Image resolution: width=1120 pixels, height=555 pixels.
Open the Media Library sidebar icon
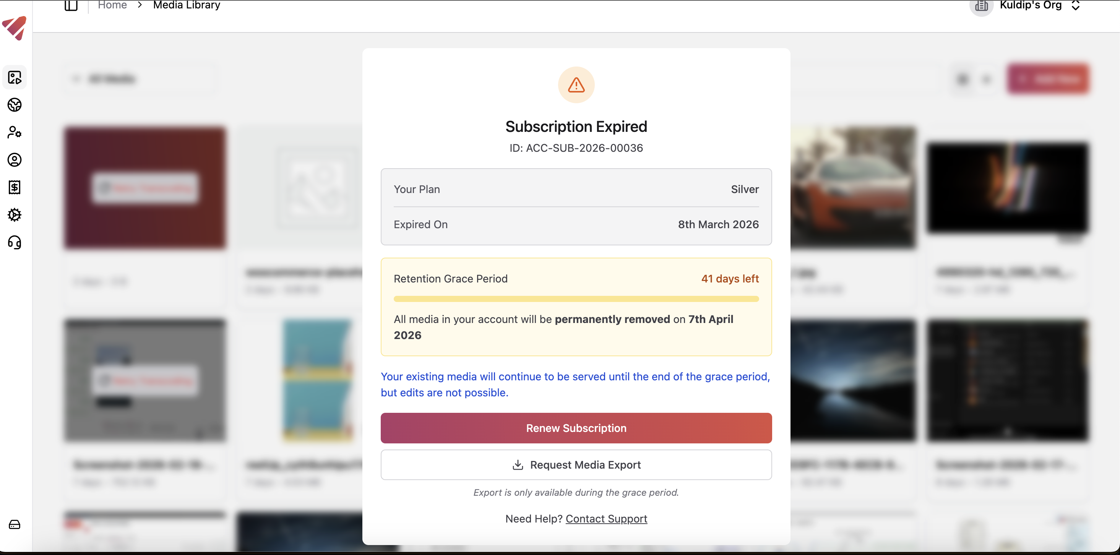coord(15,78)
